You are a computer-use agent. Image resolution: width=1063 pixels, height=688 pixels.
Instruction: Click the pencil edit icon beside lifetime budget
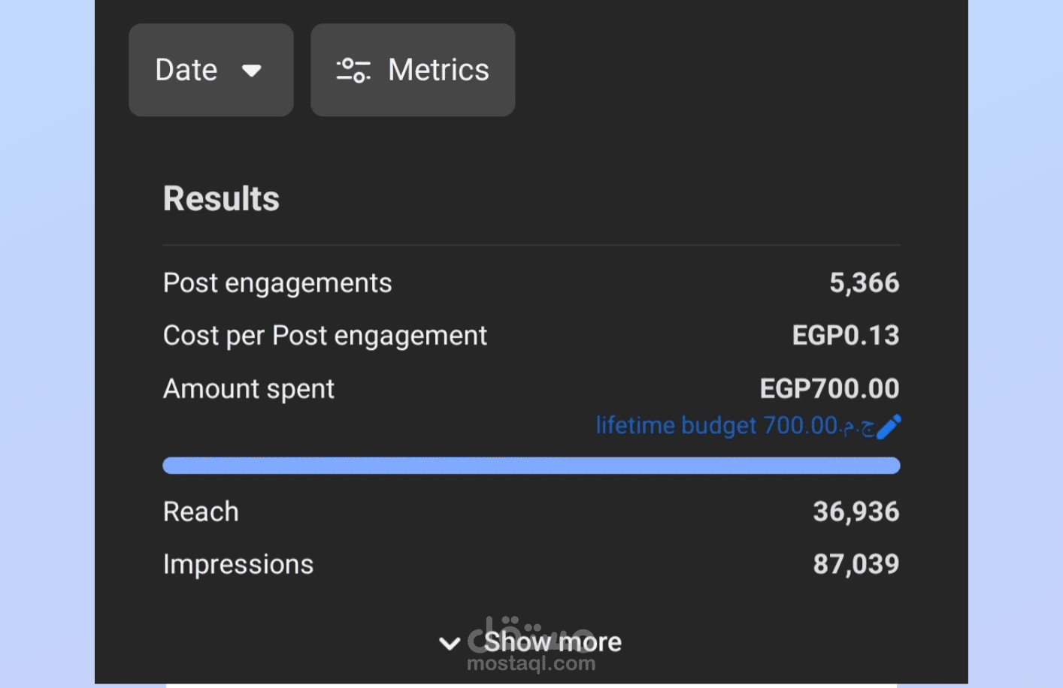(x=889, y=427)
